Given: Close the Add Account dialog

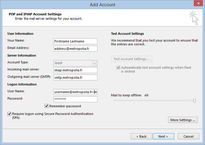Looking at the screenshot, I should [198, 4].
